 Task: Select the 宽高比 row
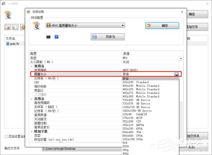(76, 91)
